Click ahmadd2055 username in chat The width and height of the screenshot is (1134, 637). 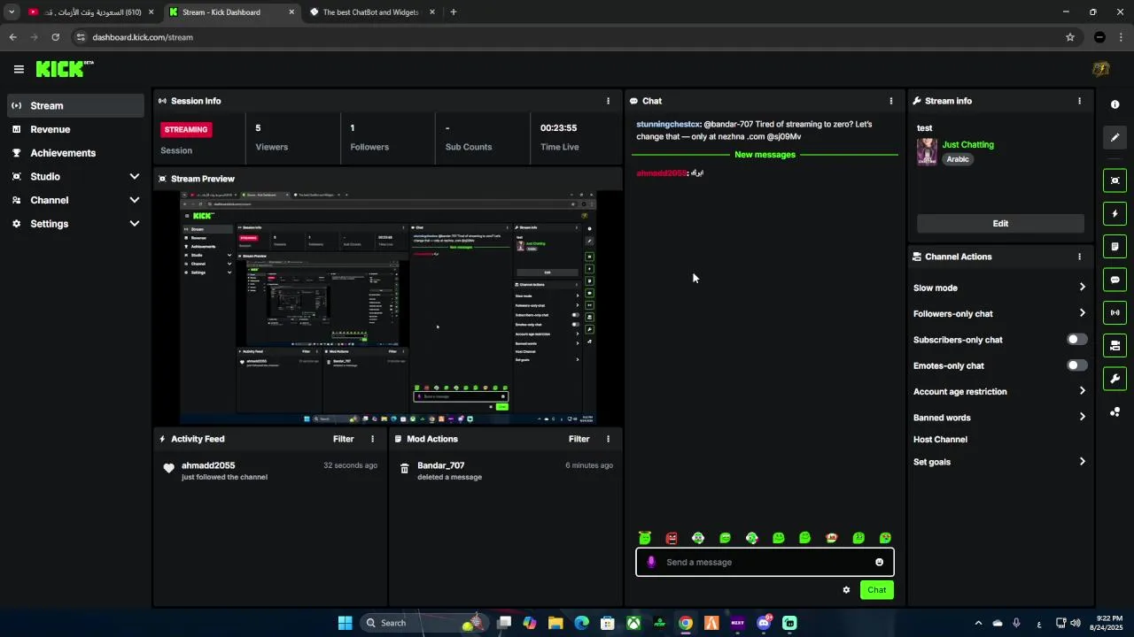(x=661, y=173)
